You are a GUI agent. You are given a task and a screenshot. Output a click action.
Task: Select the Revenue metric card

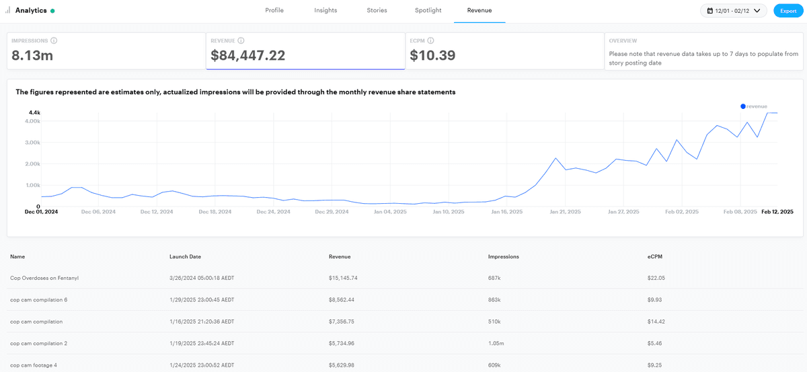305,50
